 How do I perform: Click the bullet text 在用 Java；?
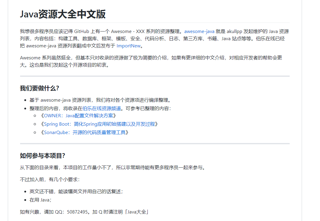click(x=41, y=200)
